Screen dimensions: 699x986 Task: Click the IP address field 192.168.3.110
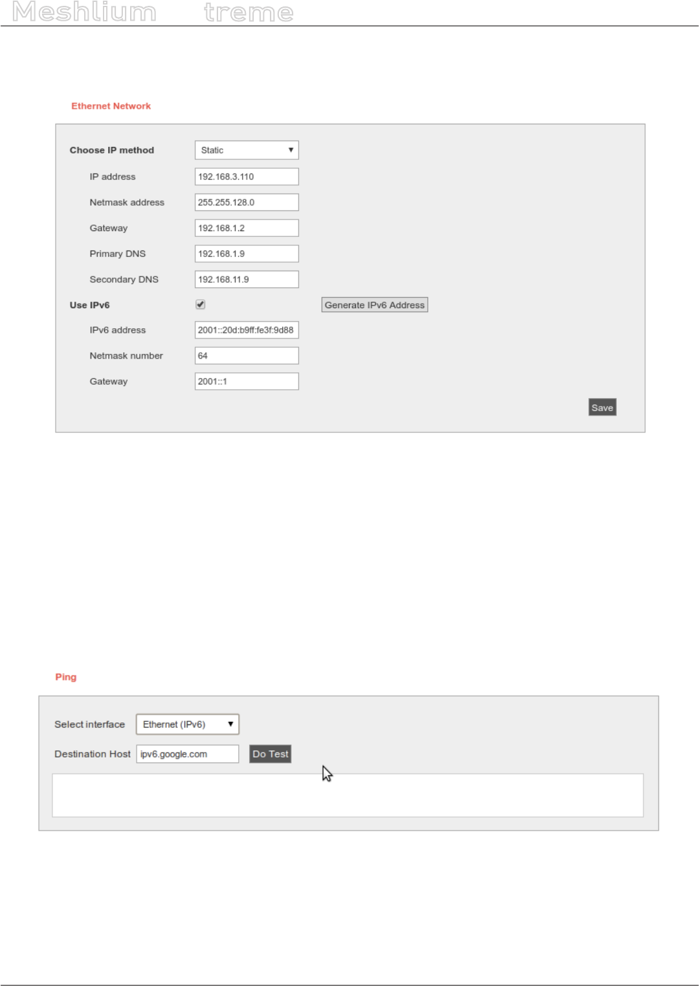click(247, 177)
